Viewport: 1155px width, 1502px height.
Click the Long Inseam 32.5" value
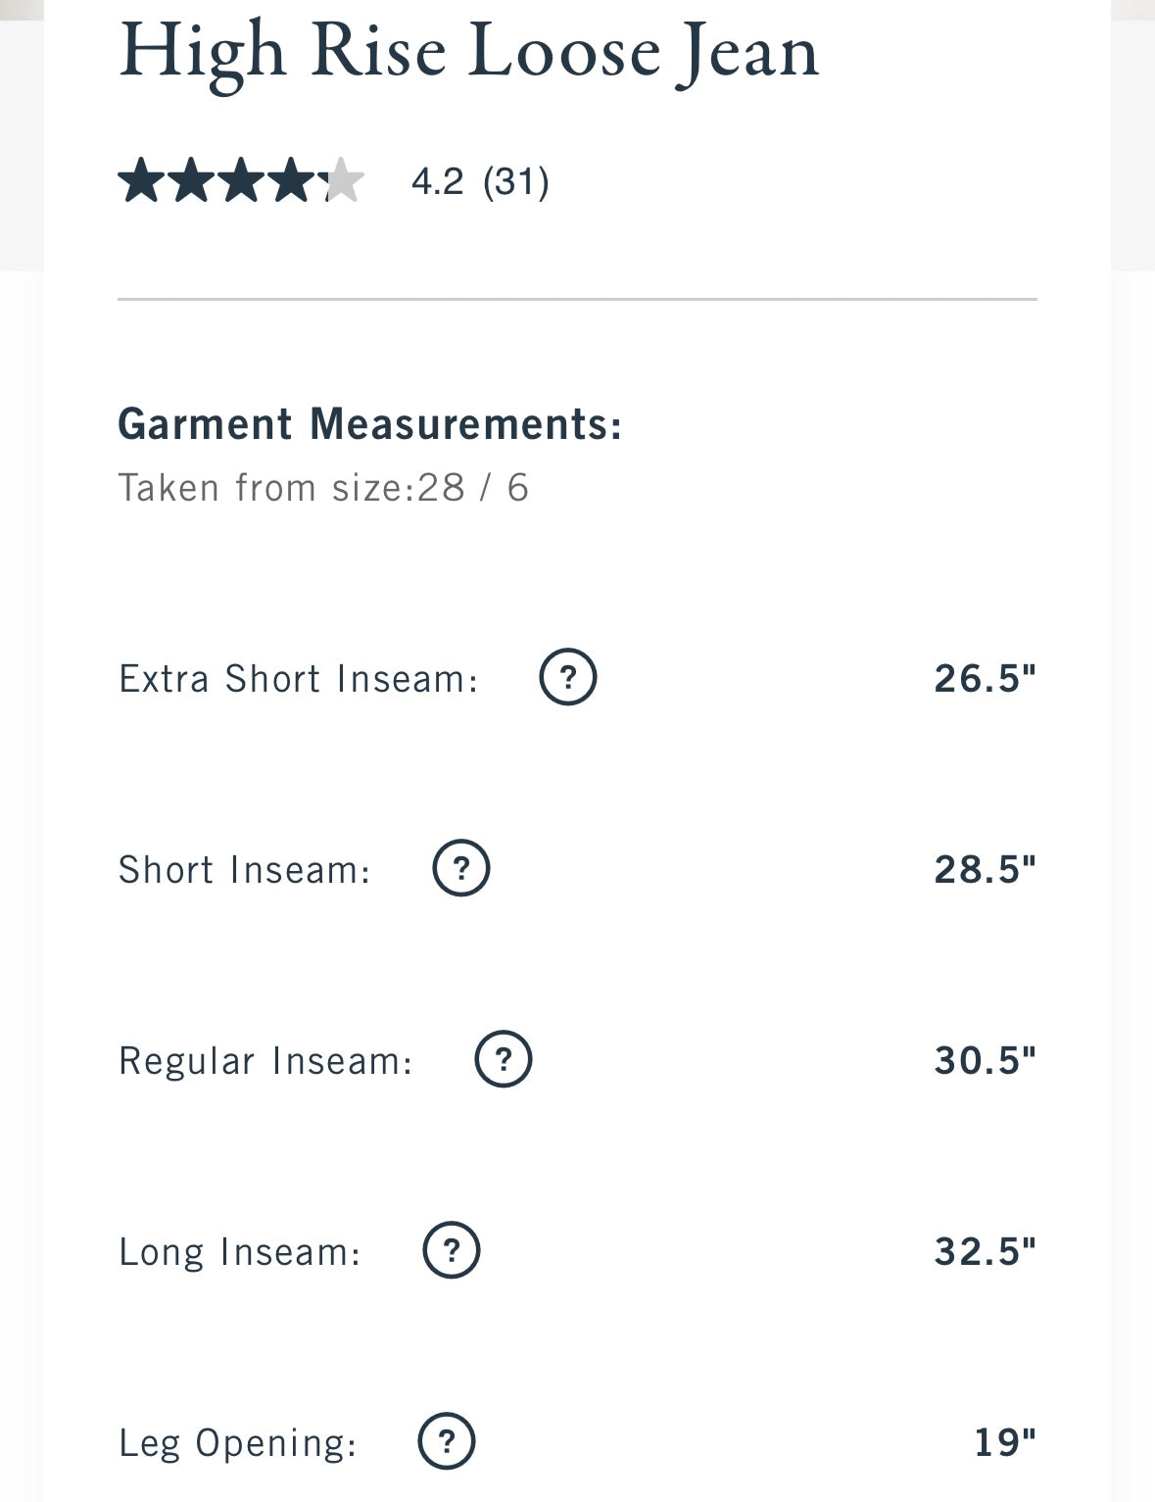(x=986, y=1251)
